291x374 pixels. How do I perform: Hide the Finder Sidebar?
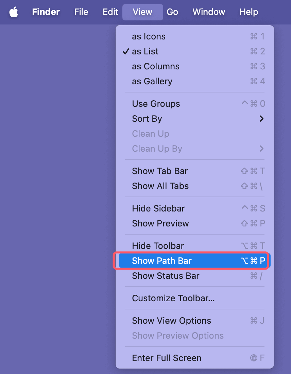158,208
